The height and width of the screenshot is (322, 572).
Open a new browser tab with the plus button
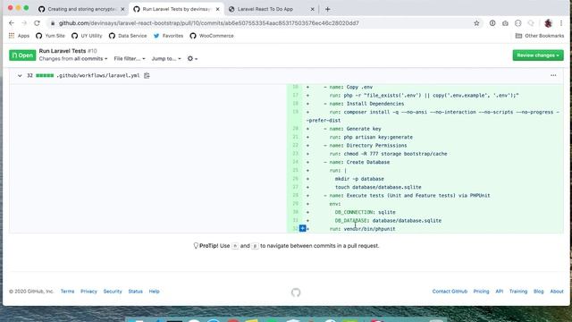point(328,9)
